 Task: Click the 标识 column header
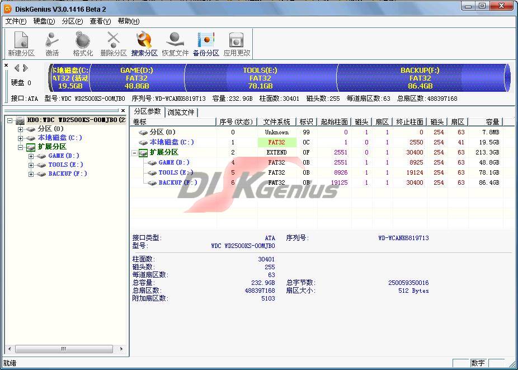pyautogui.click(x=307, y=122)
